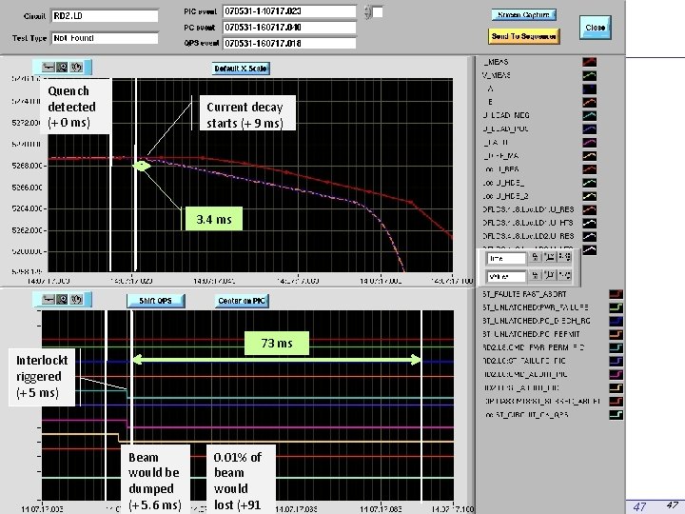The width and height of the screenshot is (685, 514).
Task: Select the cursor tool in upper graph palette
Action: coord(49,68)
